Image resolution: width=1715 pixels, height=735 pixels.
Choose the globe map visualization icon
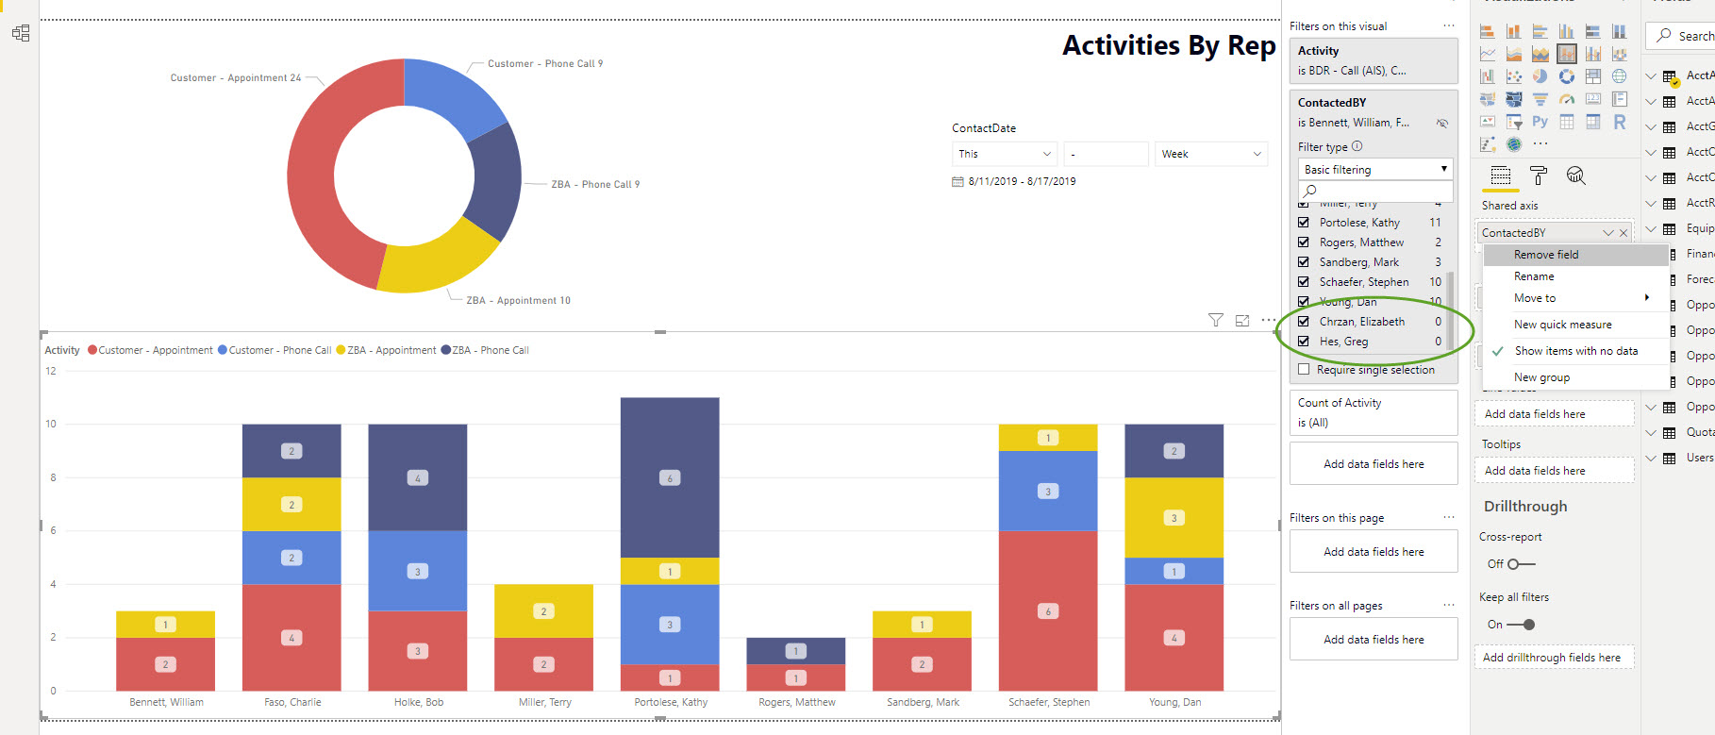pyautogui.click(x=1620, y=76)
